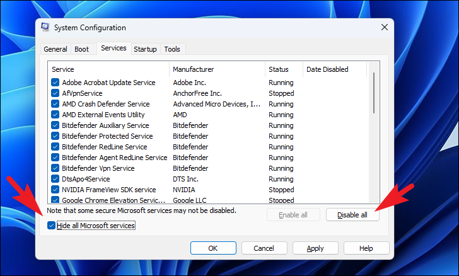Switch to the General tab

click(55, 49)
